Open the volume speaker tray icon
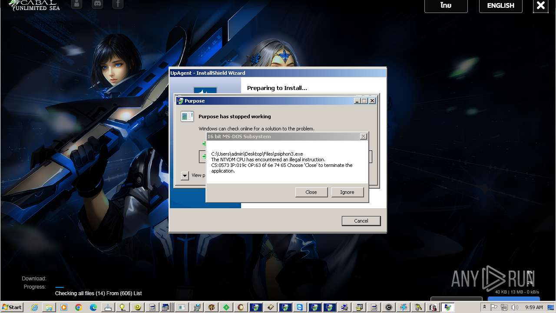The width and height of the screenshot is (556, 313). pos(515,307)
